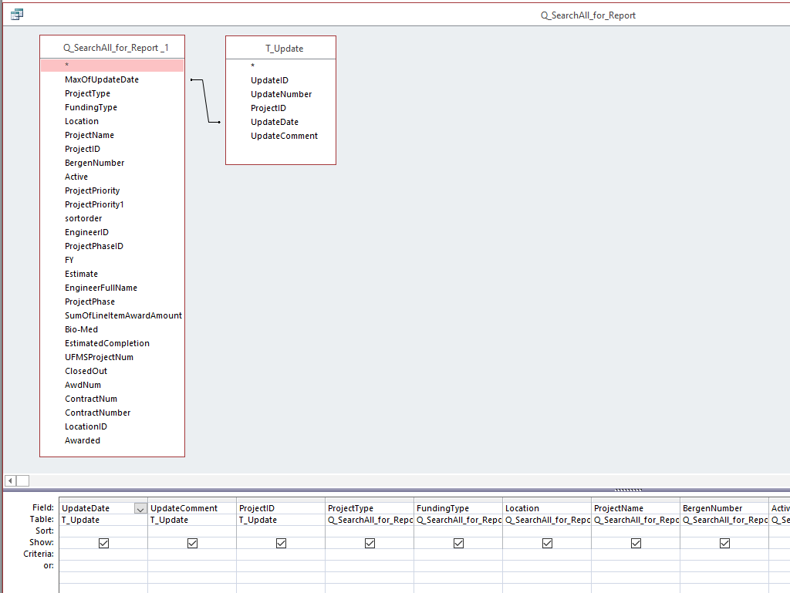The width and height of the screenshot is (790, 593).
Task: Uncheck Show for the UpdateDate column
Action: pos(104,543)
